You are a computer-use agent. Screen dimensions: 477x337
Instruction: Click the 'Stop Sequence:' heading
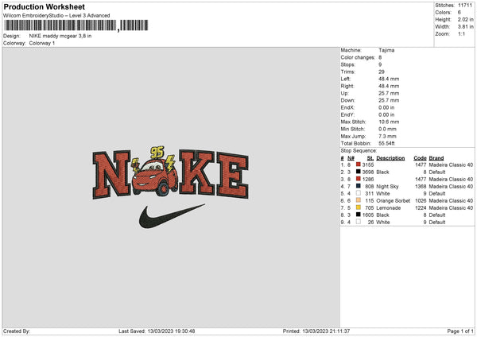359,150
